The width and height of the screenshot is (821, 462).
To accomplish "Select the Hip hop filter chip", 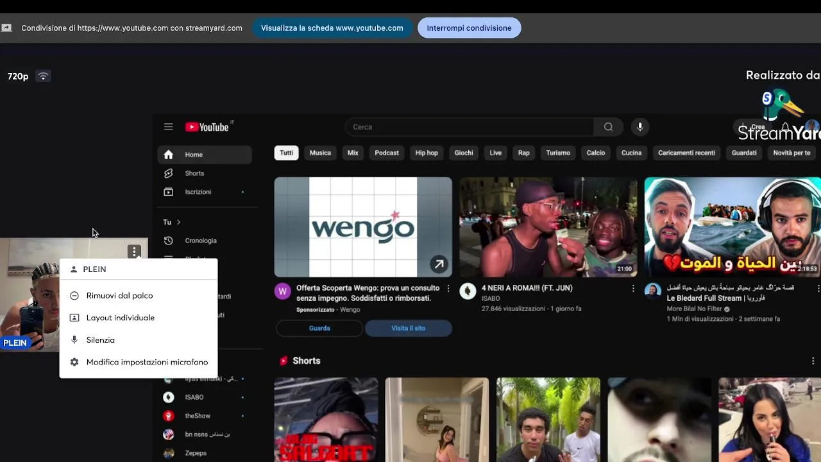I will (427, 153).
